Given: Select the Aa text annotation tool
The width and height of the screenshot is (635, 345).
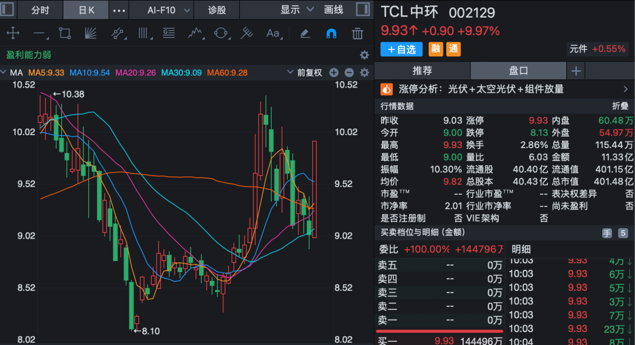Looking at the screenshot, I should click(274, 33).
